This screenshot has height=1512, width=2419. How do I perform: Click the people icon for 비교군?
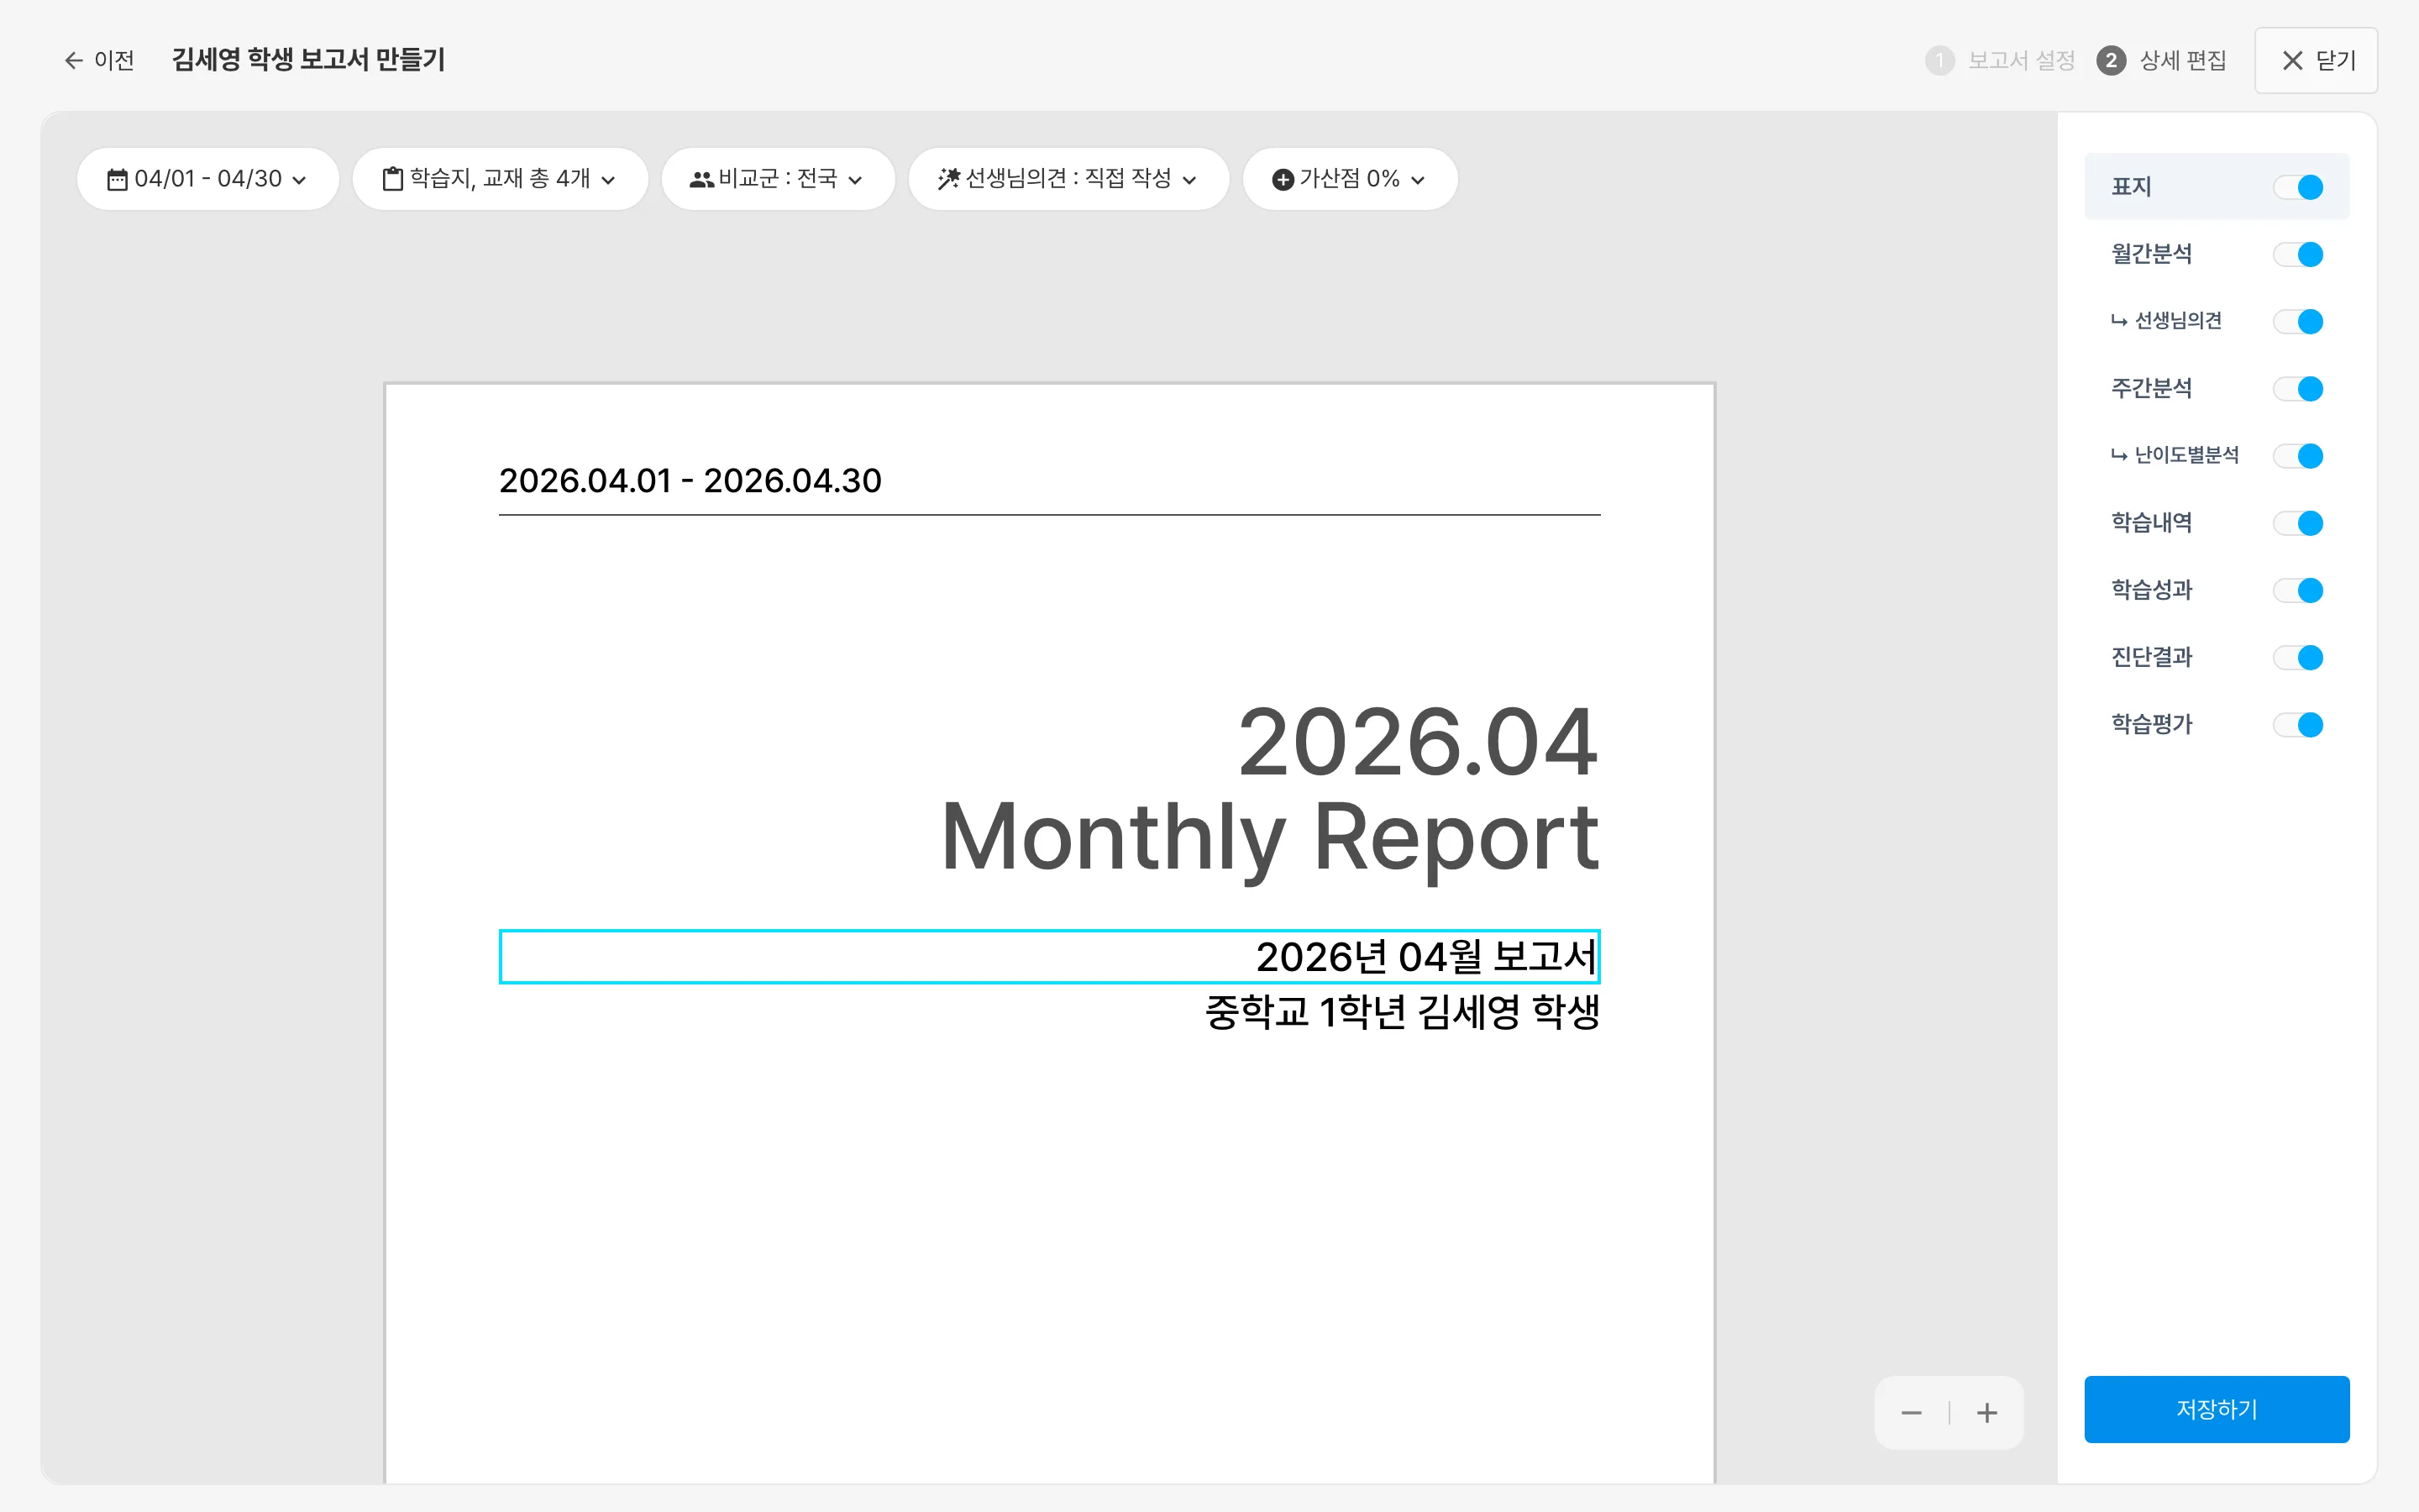point(701,179)
